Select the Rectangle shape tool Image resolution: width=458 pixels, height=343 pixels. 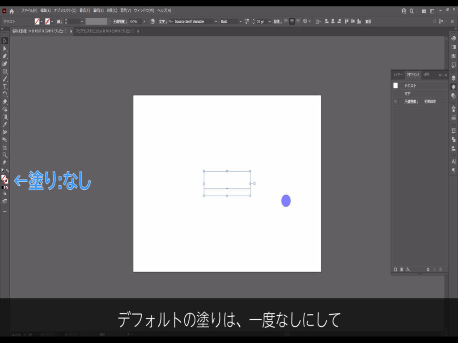point(5,71)
